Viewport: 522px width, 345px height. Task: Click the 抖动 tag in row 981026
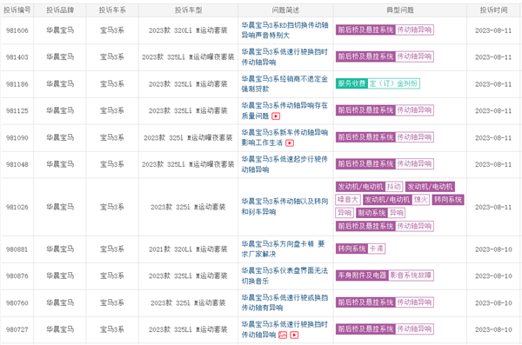394,187
